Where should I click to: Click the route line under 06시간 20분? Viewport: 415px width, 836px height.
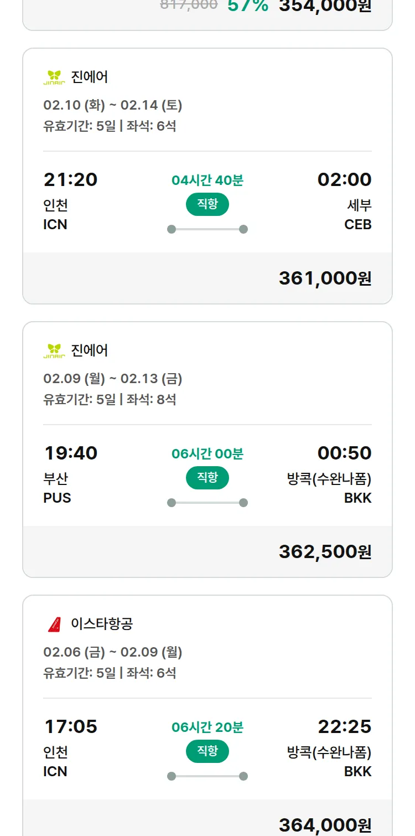click(207, 776)
